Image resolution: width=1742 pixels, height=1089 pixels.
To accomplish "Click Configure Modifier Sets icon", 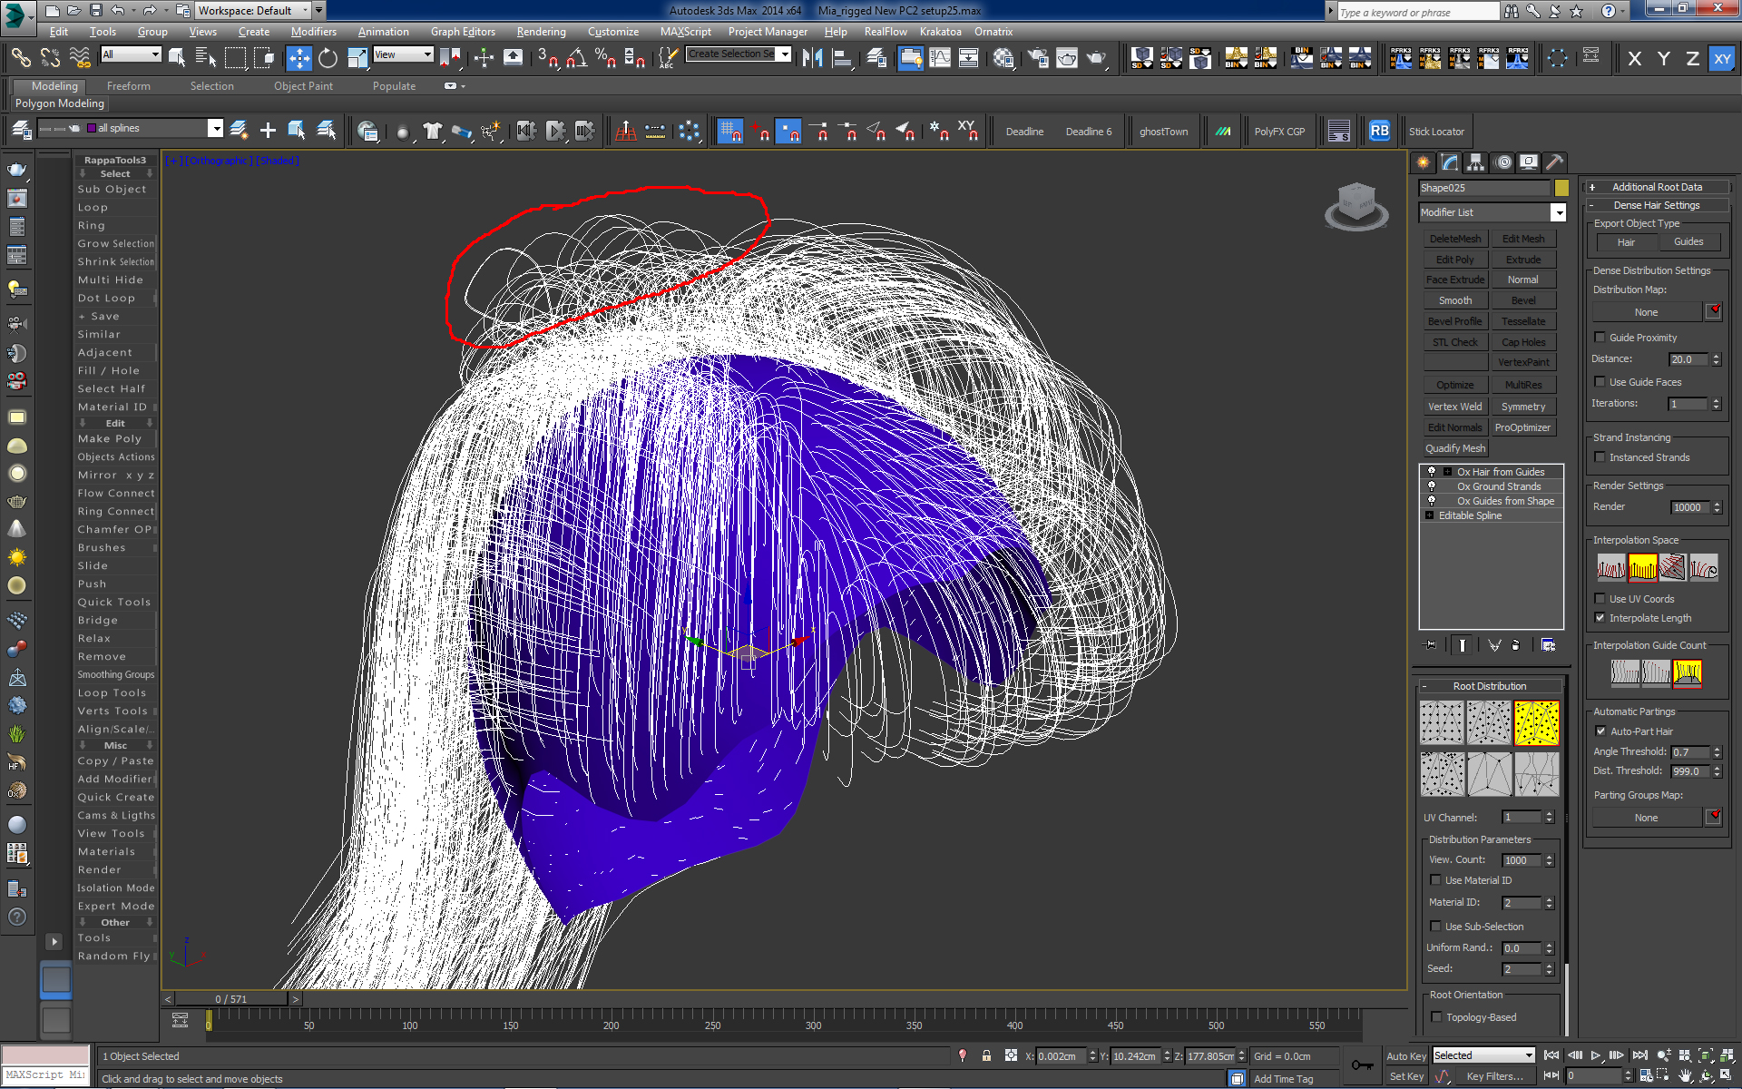I will [x=1548, y=645].
